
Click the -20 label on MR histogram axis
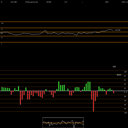(x=125, y=97)
